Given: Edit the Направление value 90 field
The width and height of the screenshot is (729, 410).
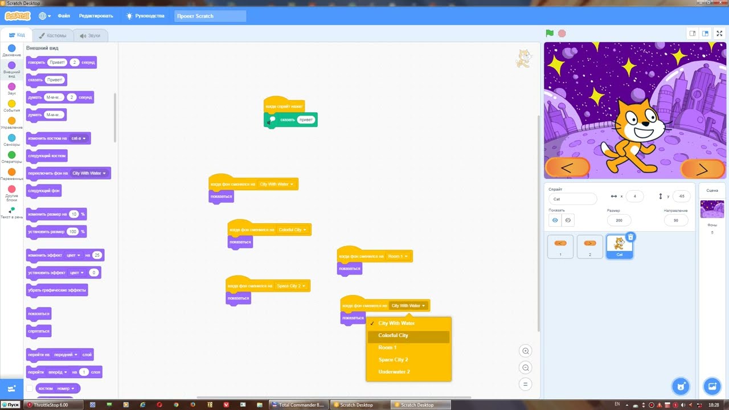Looking at the screenshot, I should pyautogui.click(x=676, y=220).
